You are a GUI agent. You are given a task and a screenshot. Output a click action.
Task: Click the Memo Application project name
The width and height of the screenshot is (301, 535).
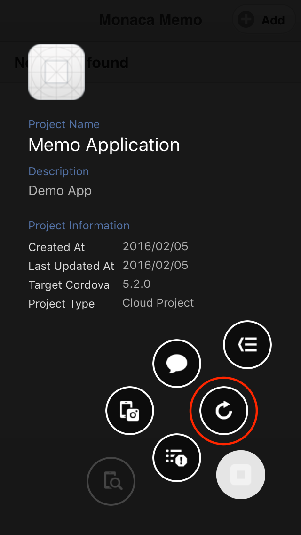click(x=104, y=145)
